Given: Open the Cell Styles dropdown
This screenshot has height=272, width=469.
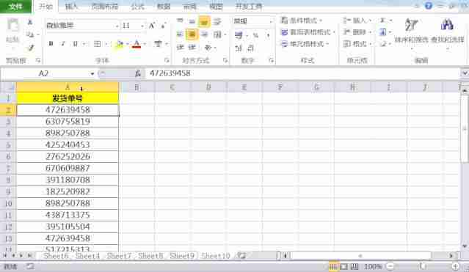Looking at the screenshot, I should coord(305,44).
